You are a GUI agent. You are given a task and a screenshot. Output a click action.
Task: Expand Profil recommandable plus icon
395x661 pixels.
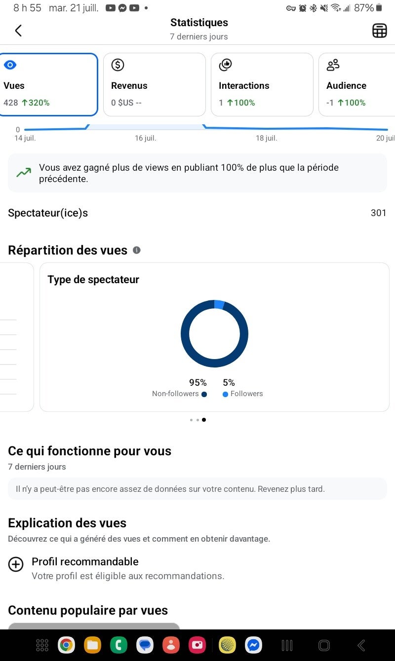[16, 564]
